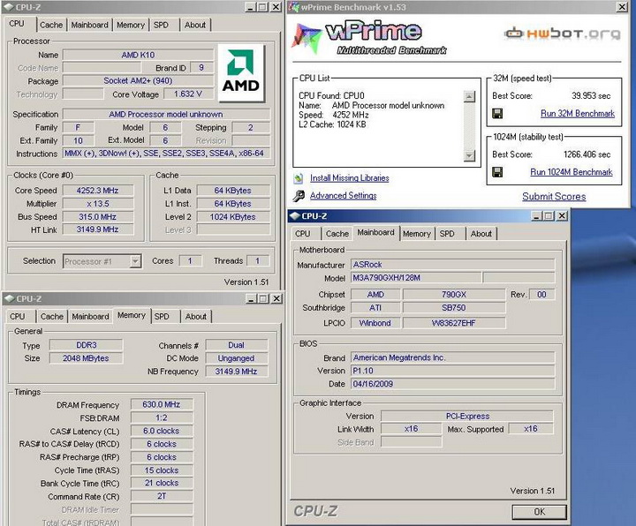The height and width of the screenshot is (526, 636).
Task: Click BIOS Version P1.10 value
Action: (452, 371)
